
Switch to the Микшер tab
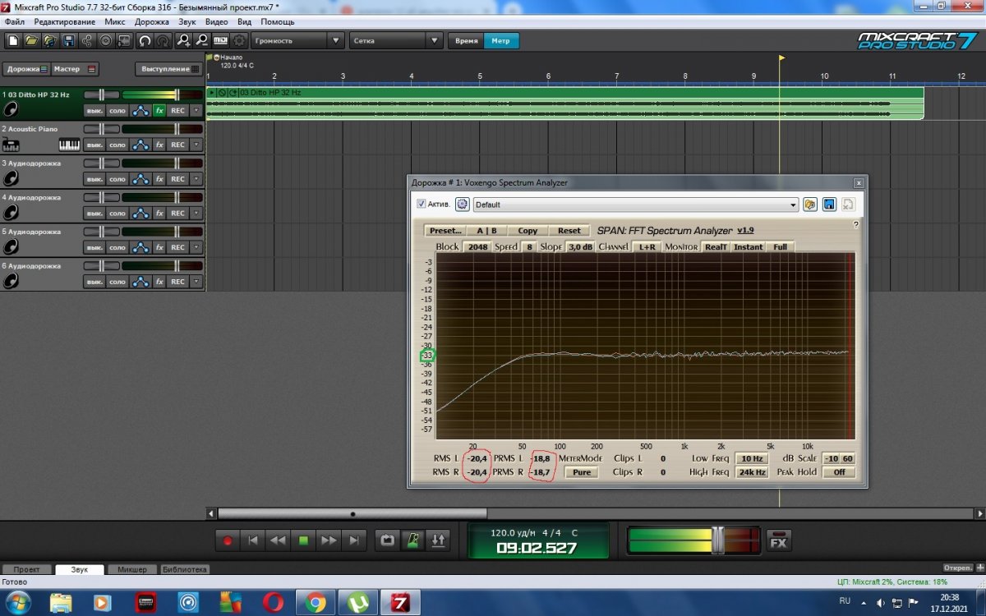click(132, 569)
